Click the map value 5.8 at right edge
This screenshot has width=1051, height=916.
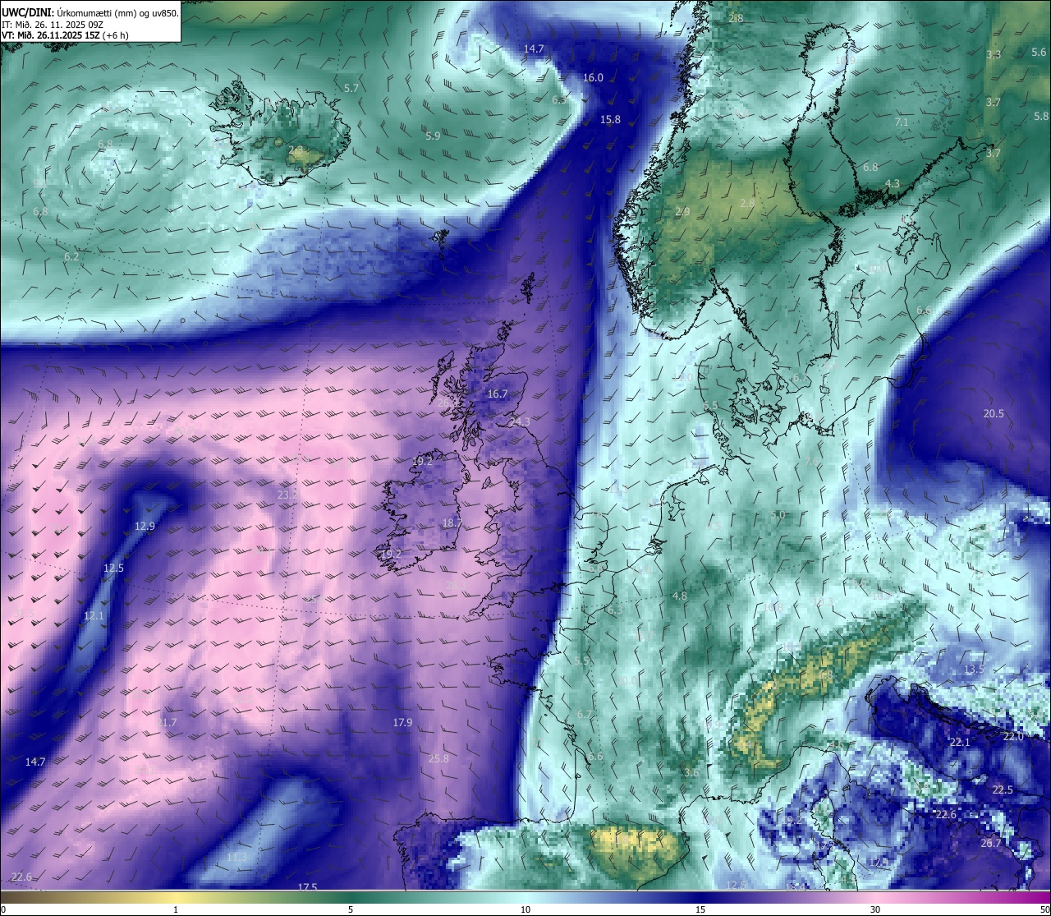click(1041, 116)
